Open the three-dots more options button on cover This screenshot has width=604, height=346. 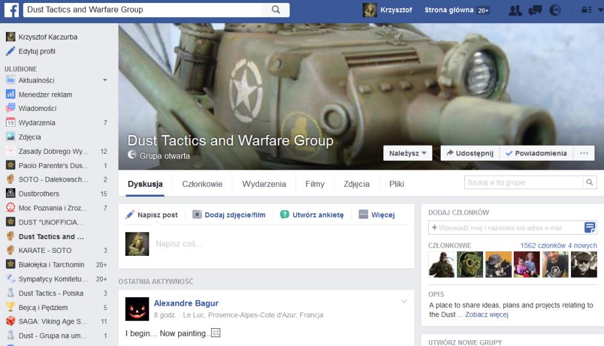click(x=584, y=153)
